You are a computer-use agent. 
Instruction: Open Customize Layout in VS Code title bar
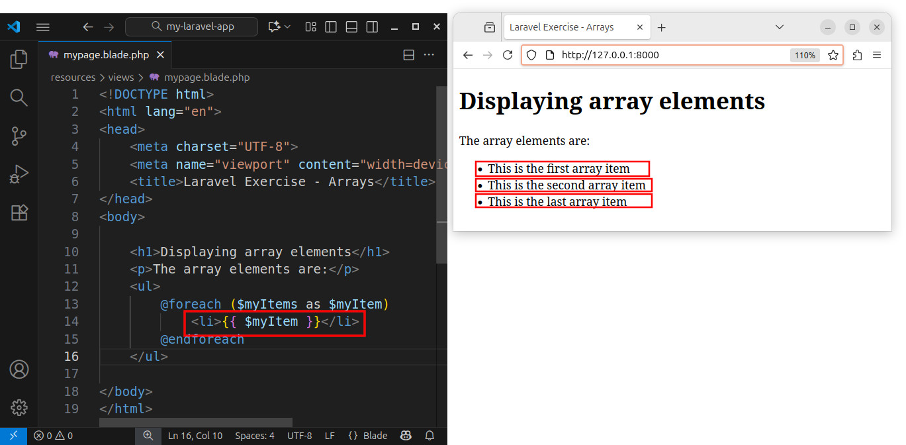click(310, 26)
